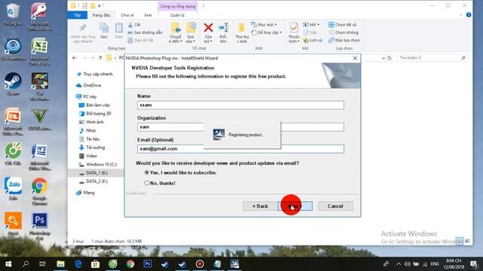Click the Cắt (cut) scissors icon
Screen dimensions: 483x271
pyautogui.click(x=131, y=25)
